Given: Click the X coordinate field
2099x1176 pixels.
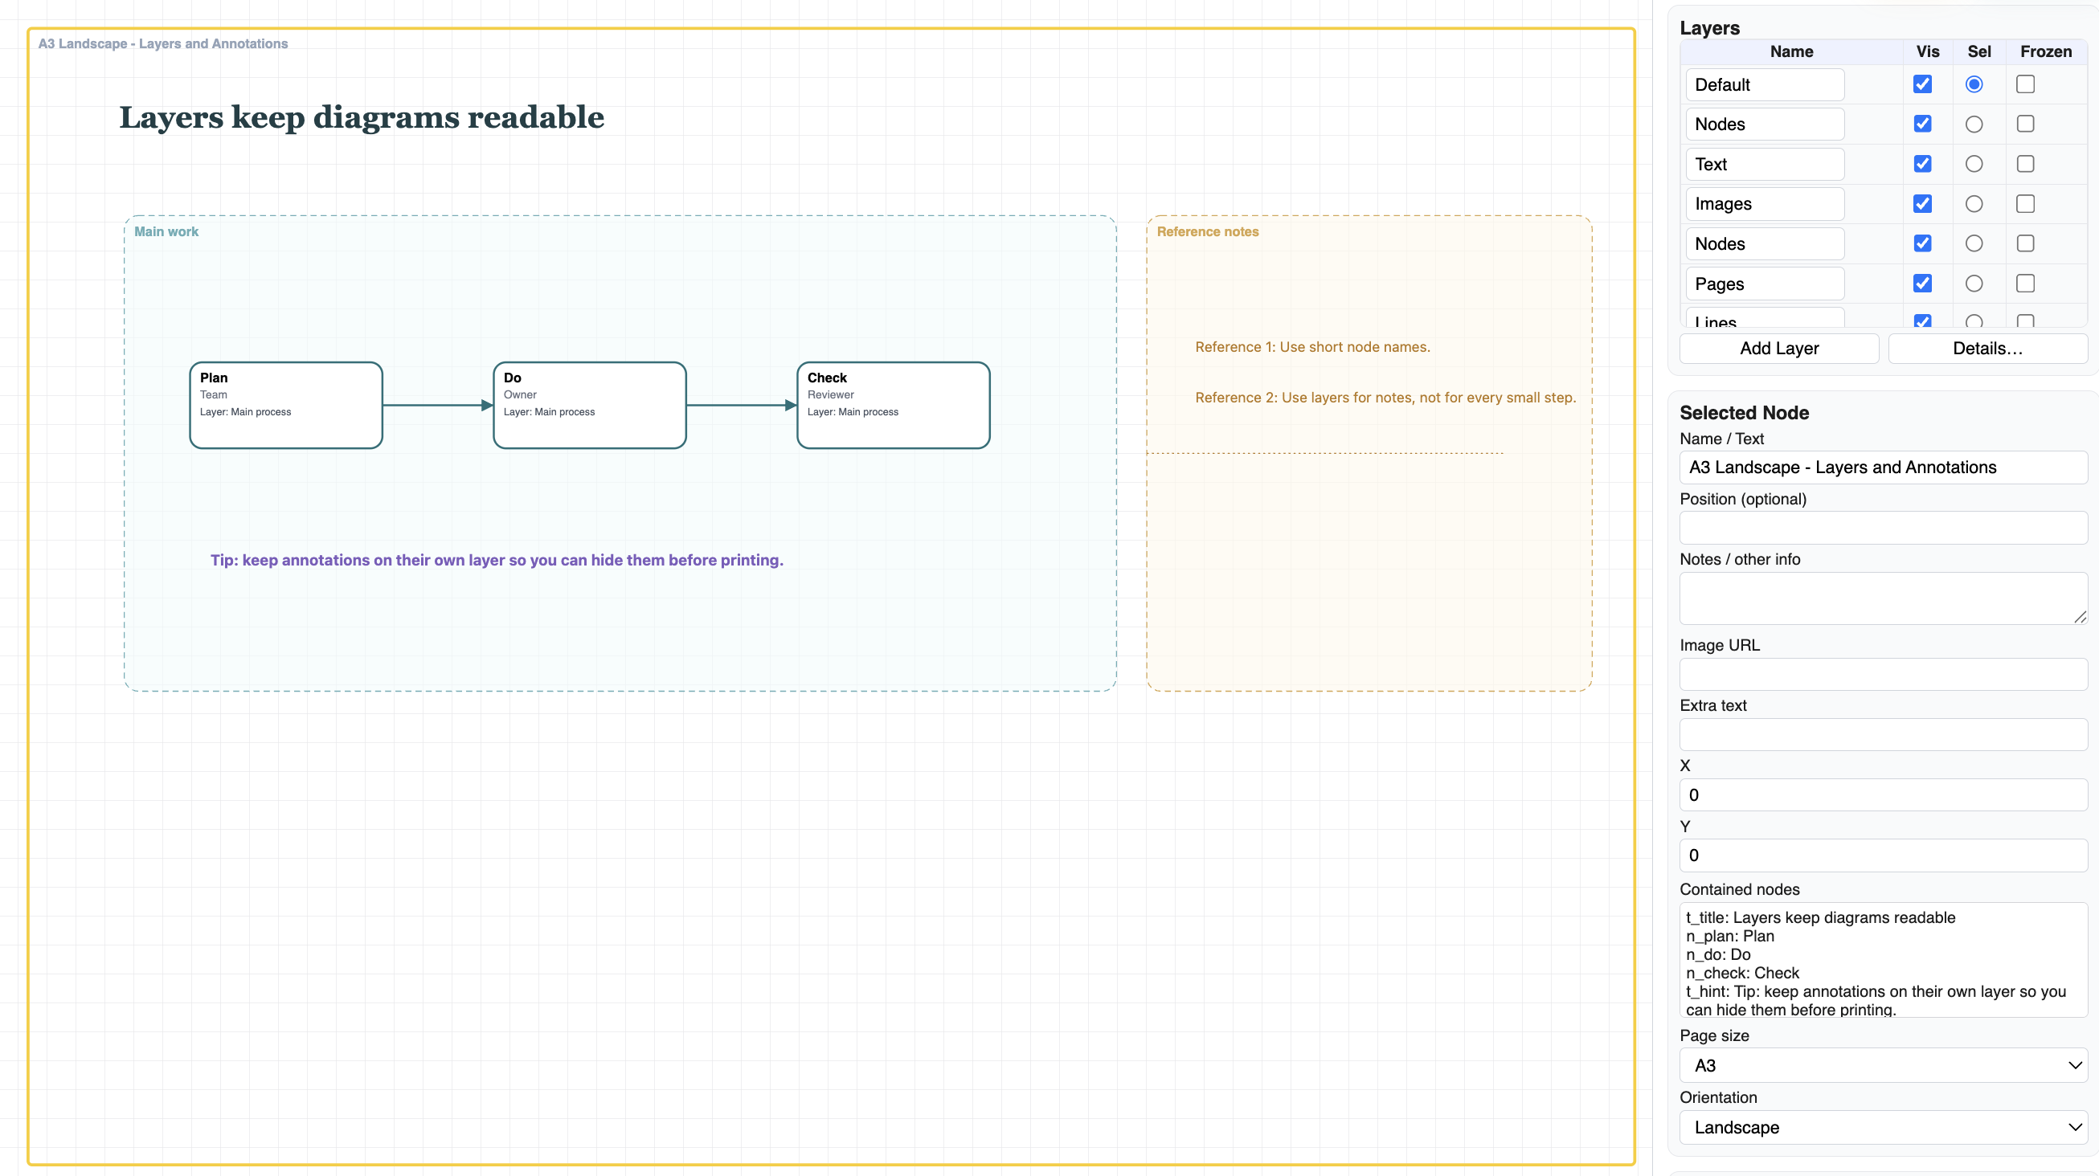Looking at the screenshot, I should pos(1883,795).
